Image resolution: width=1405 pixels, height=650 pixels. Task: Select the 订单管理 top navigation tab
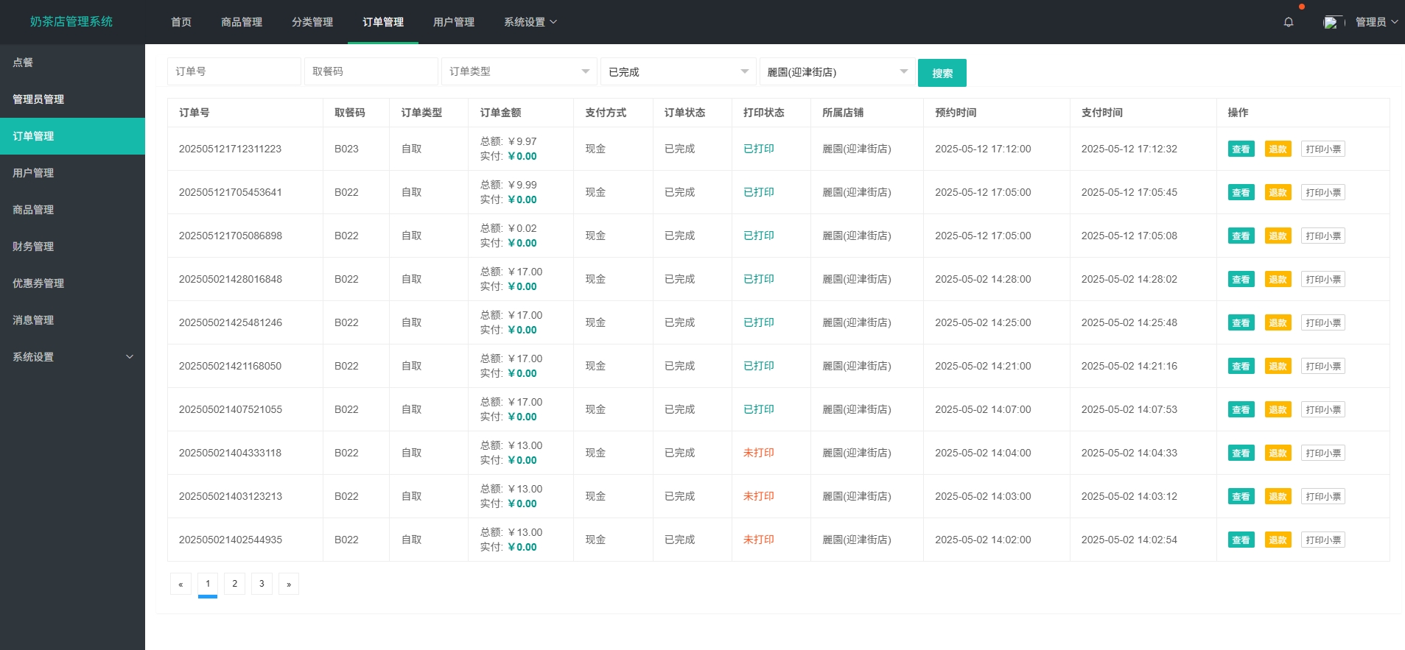pyautogui.click(x=383, y=22)
